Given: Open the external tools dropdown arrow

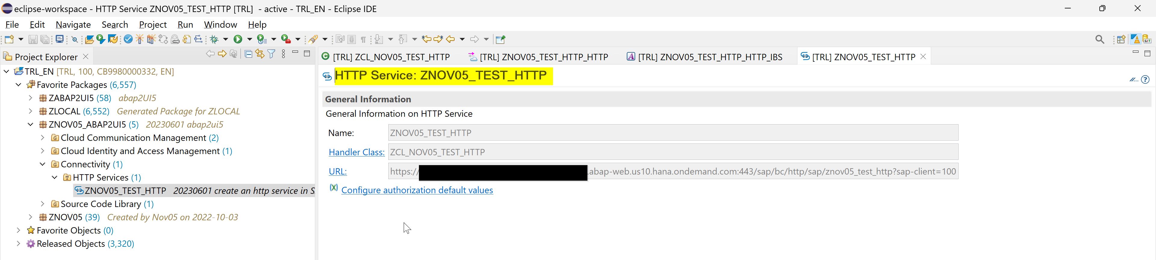Looking at the screenshot, I should 297,39.
